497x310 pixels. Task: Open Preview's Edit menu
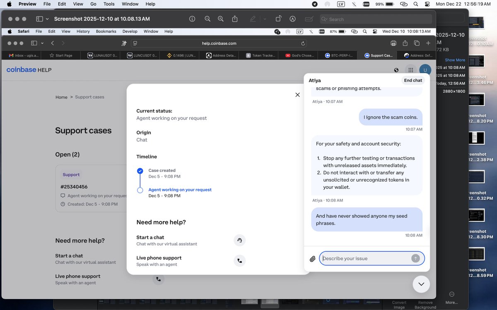pyautogui.click(x=62, y=4)
